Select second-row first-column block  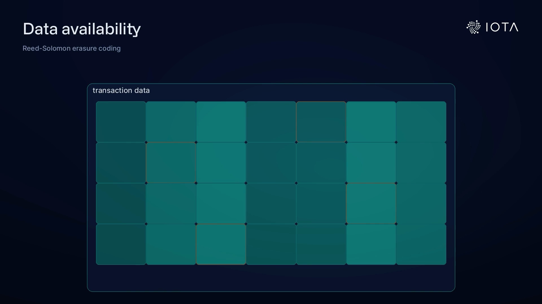point(121,163)
